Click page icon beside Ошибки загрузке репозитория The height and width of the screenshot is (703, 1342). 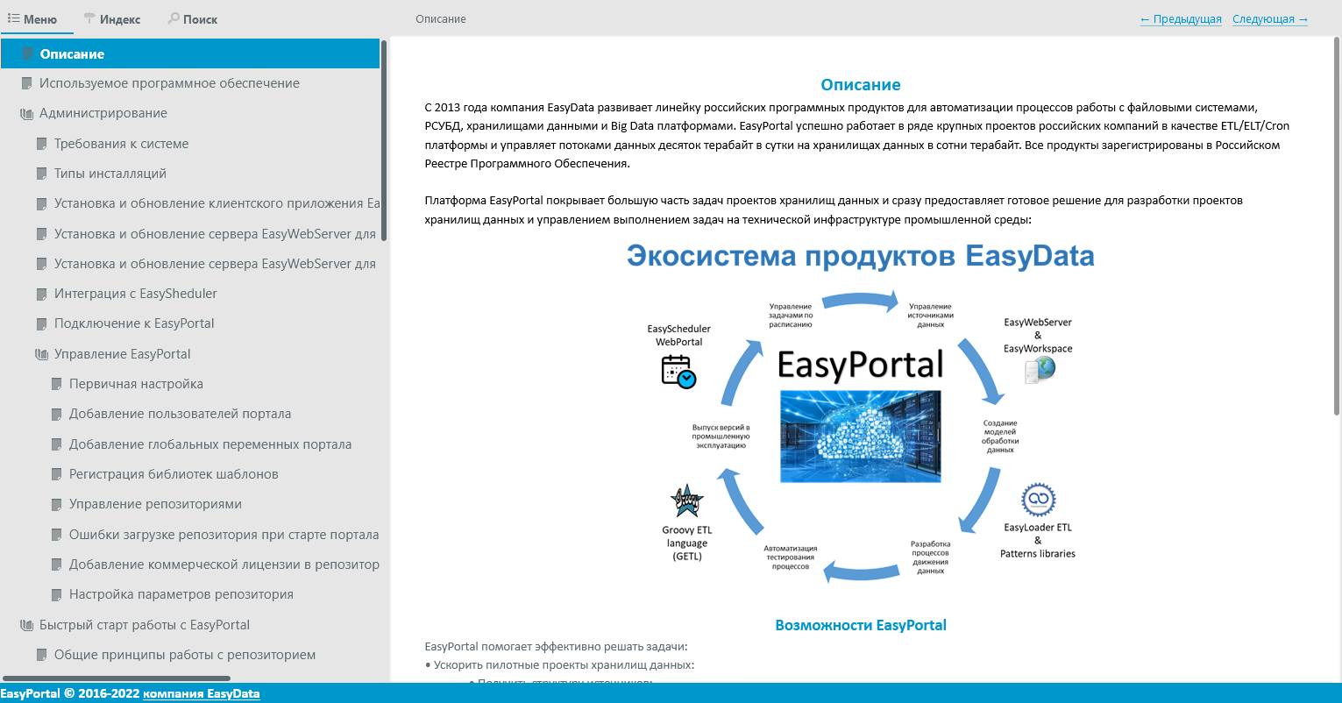pos(57,535)
